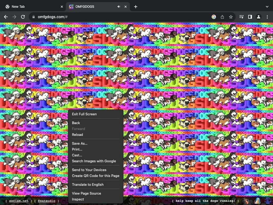Expand the tab search chevron
This screenshot has height=205, width=273.
click(267, 7)
